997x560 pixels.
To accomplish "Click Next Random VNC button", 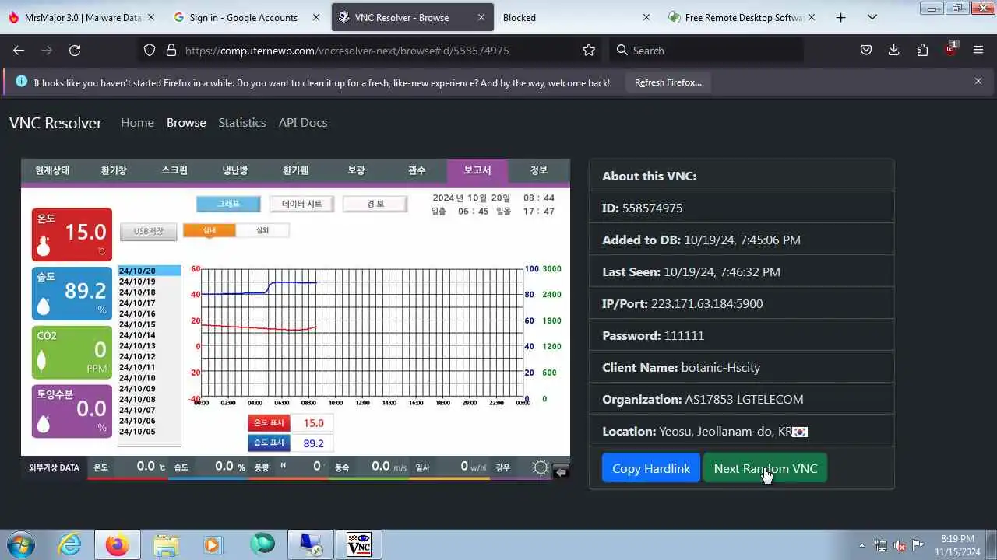I will (766, 468).
